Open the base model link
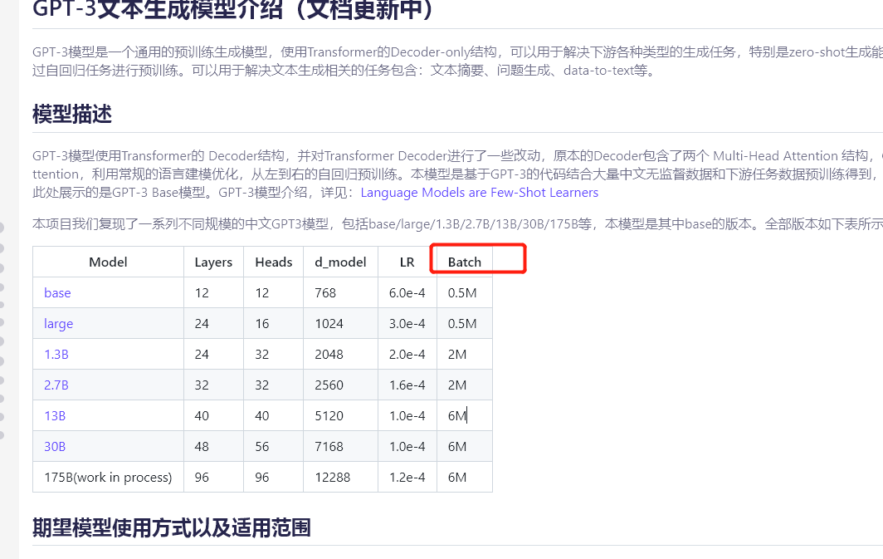Viewport: 883px width, 559px height. (57, 293)
